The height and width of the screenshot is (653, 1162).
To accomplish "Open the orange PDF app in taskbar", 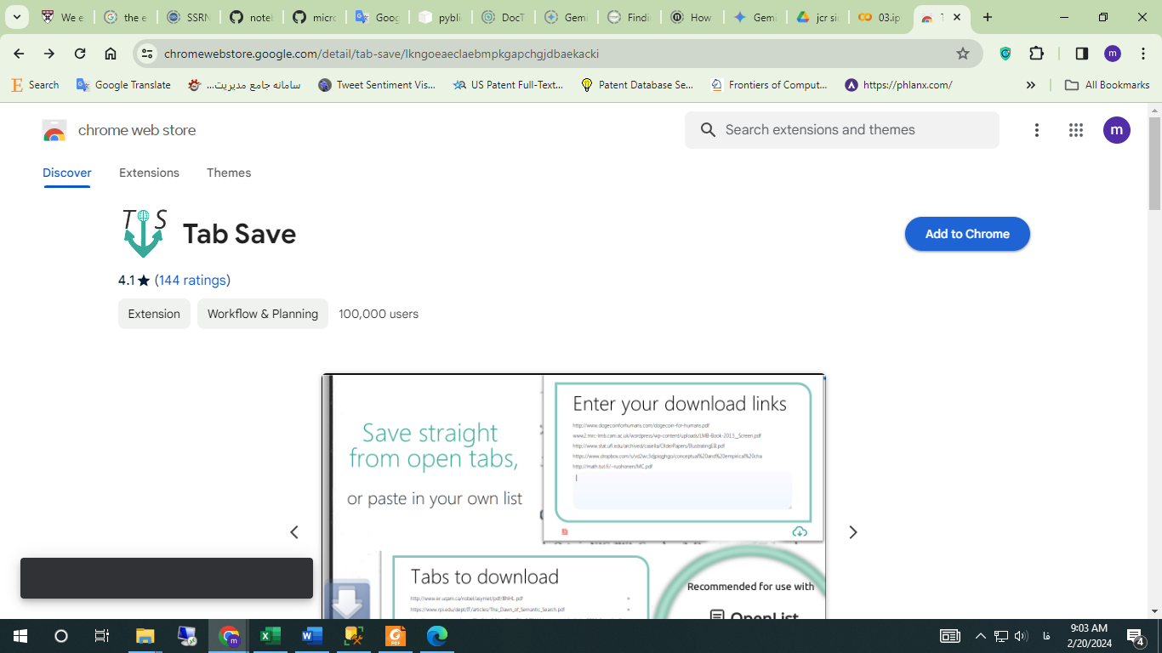I will (395, 636).
